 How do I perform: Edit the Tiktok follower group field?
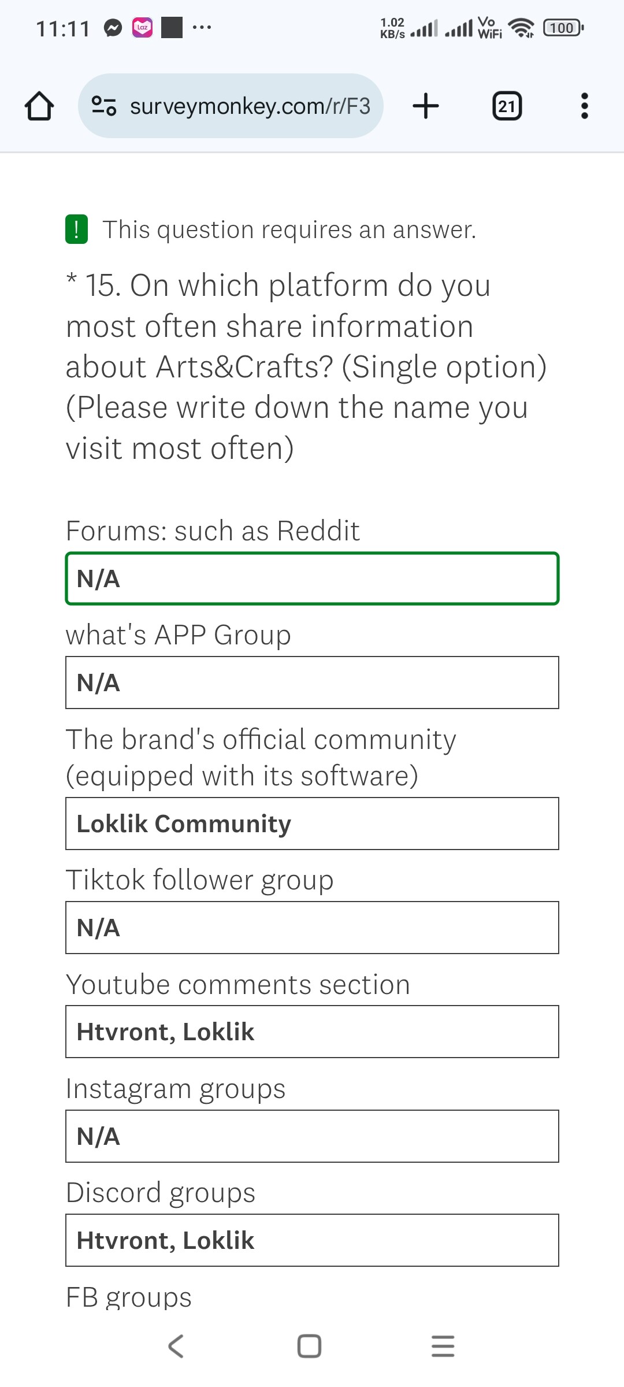312,928
